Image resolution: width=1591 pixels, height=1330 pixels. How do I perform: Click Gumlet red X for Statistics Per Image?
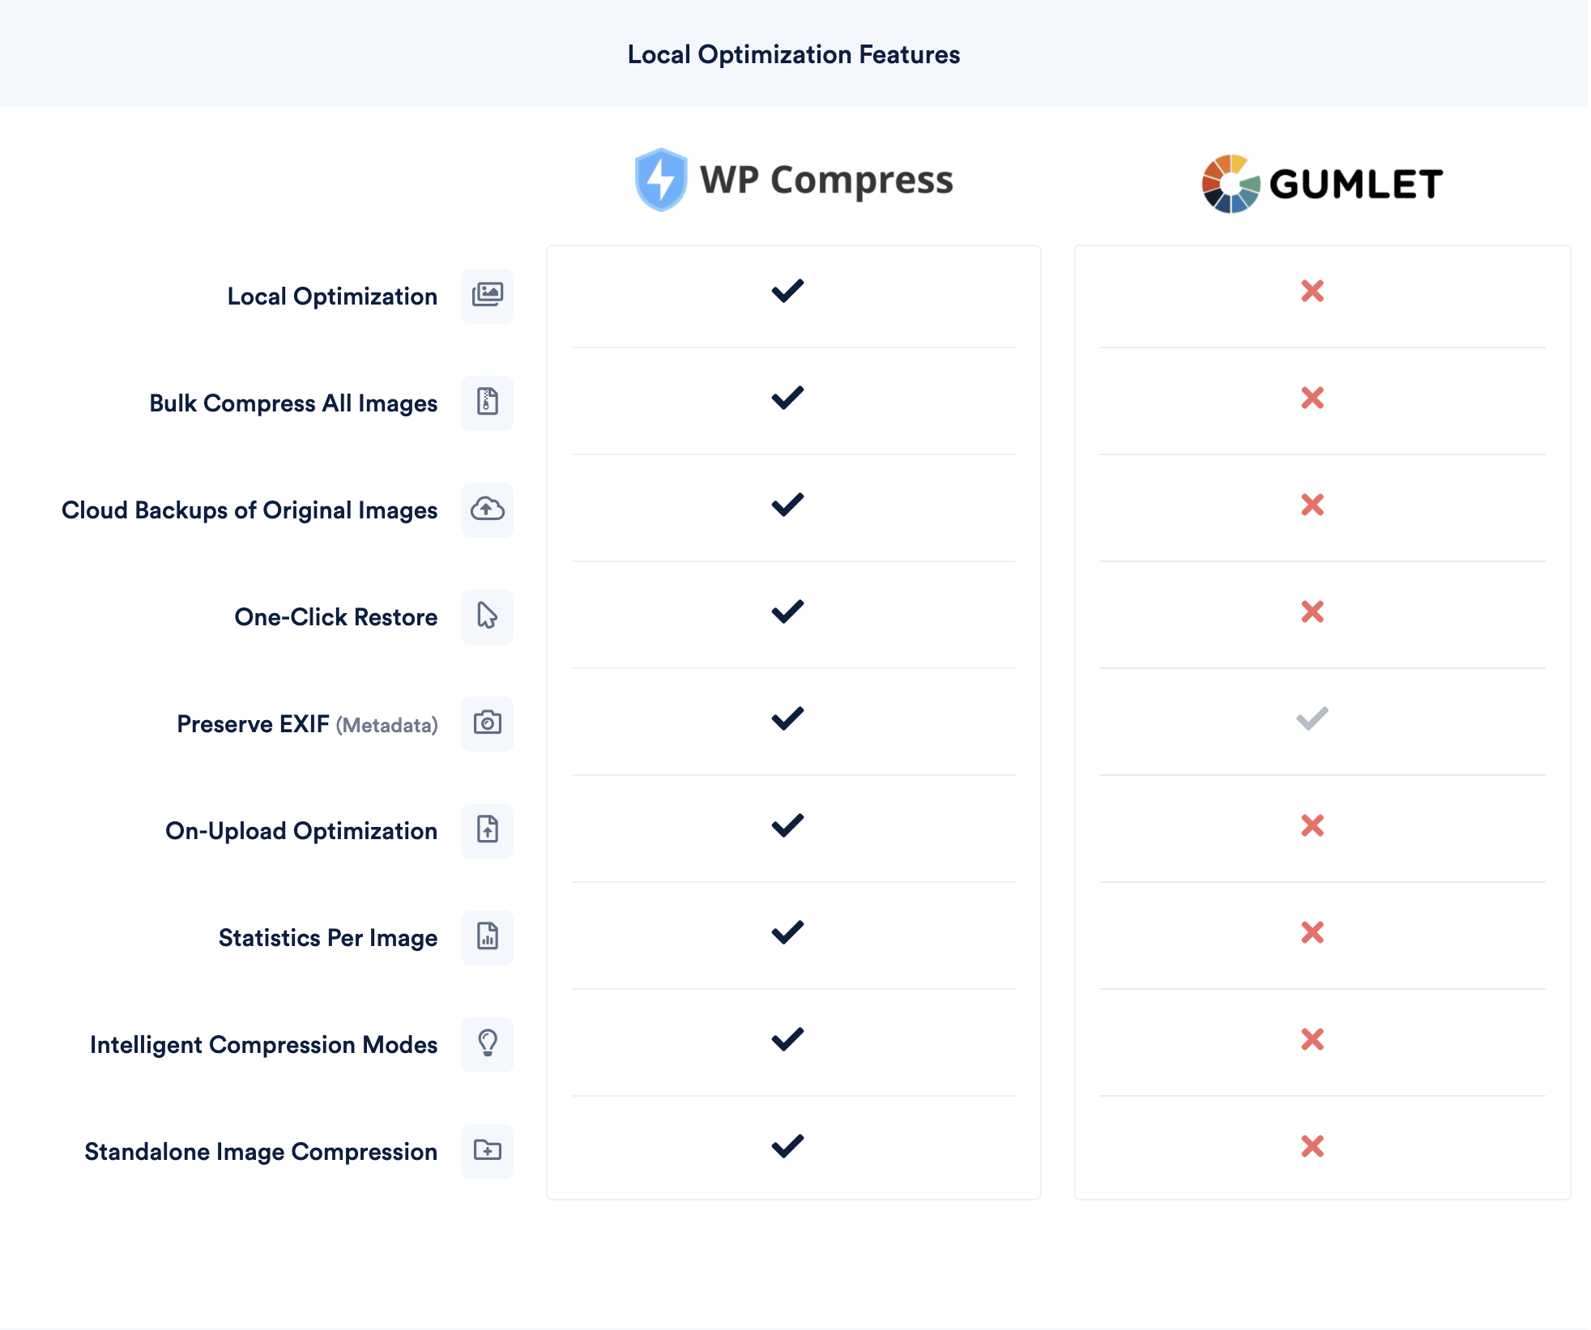pyautogui.click(x=1312, y=932)
